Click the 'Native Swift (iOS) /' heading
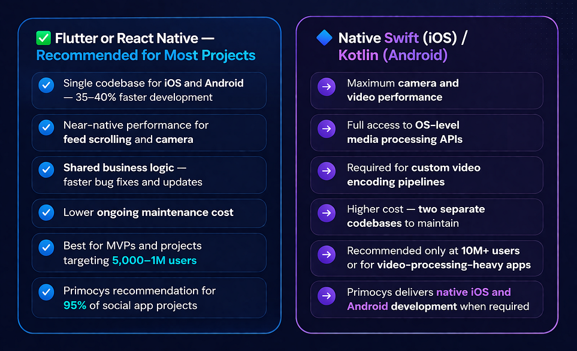Screen dimensions: 577x351 [403, 38]
